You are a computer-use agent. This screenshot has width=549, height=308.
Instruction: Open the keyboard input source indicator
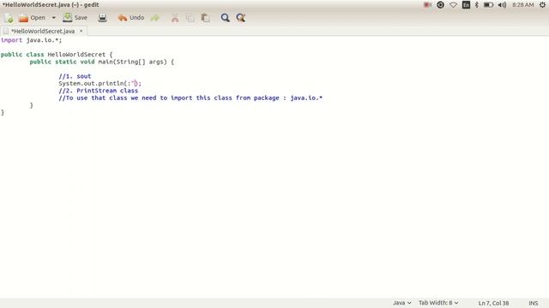coord(466,5)
